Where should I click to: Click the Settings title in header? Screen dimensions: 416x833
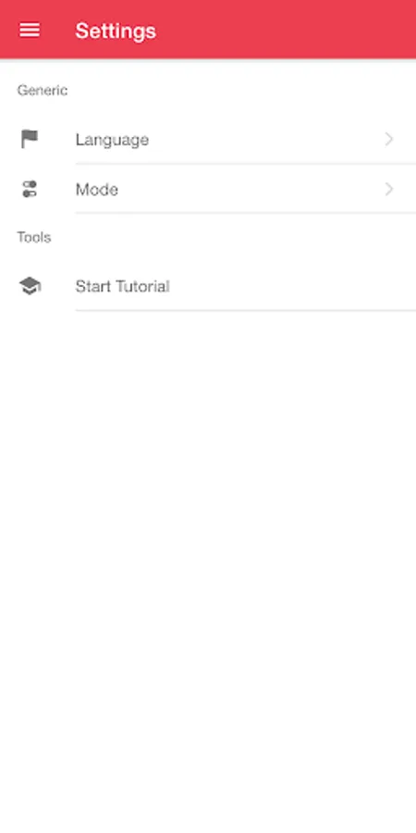tap(116, 31)
